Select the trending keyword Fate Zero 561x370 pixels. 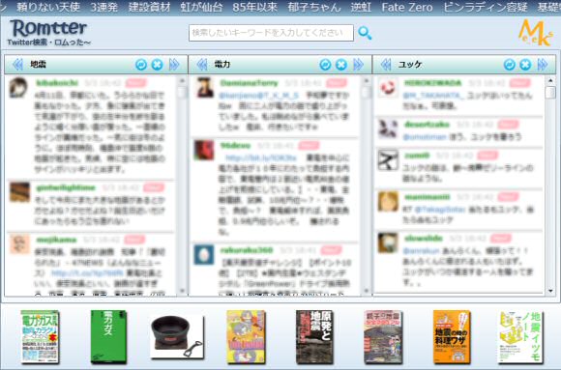click(407, 7)
